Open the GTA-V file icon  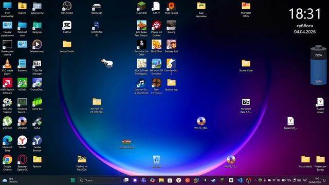[156, 8]
